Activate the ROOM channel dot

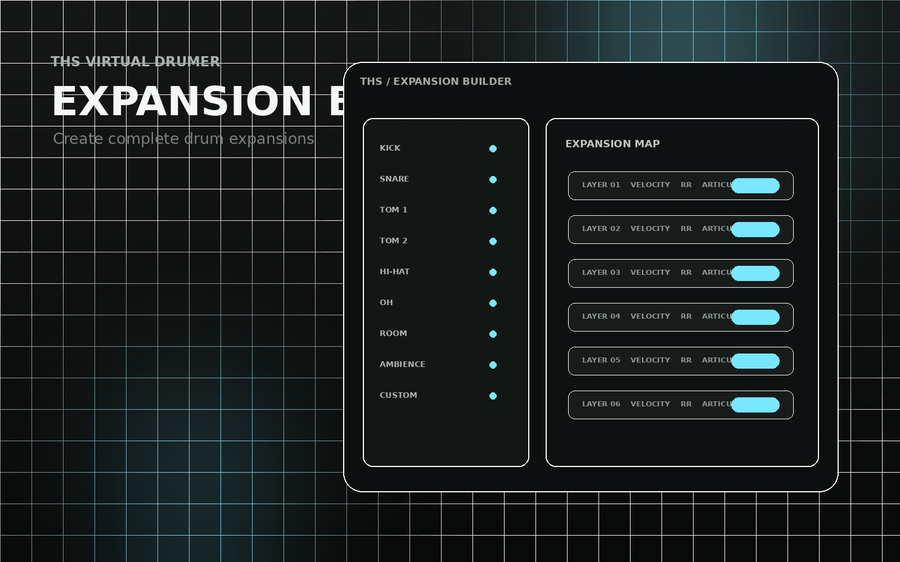click(493, 334)
